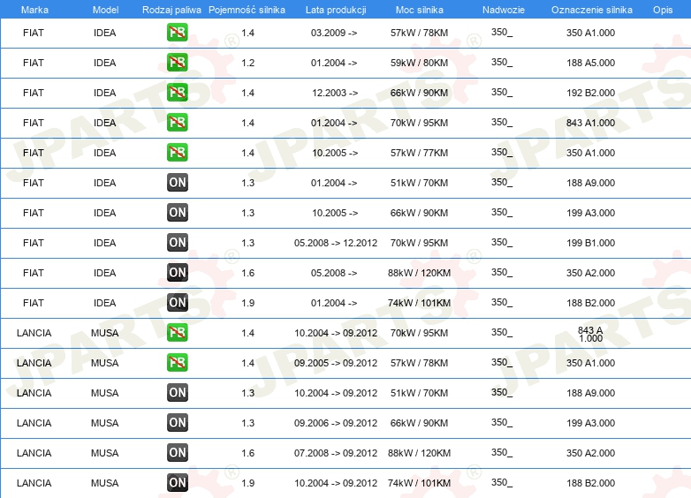
Task: Click the ON icon for LANCIA MUSA 1.6
Action: click(x=178, y=453)
